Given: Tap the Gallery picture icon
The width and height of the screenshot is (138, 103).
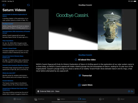Looking at the screenshot, I should 58,99.
